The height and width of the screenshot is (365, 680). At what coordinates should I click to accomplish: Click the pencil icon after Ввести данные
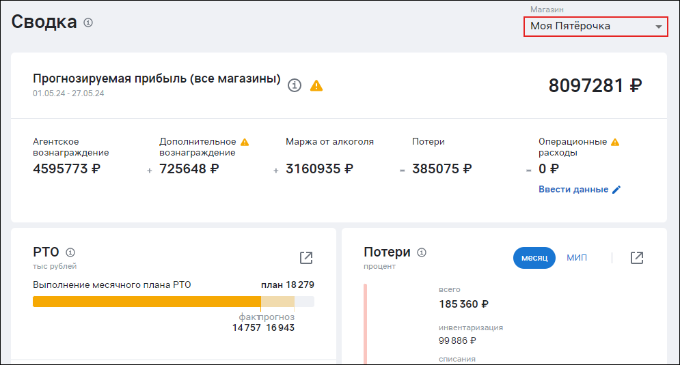click(x=616, y=190)
